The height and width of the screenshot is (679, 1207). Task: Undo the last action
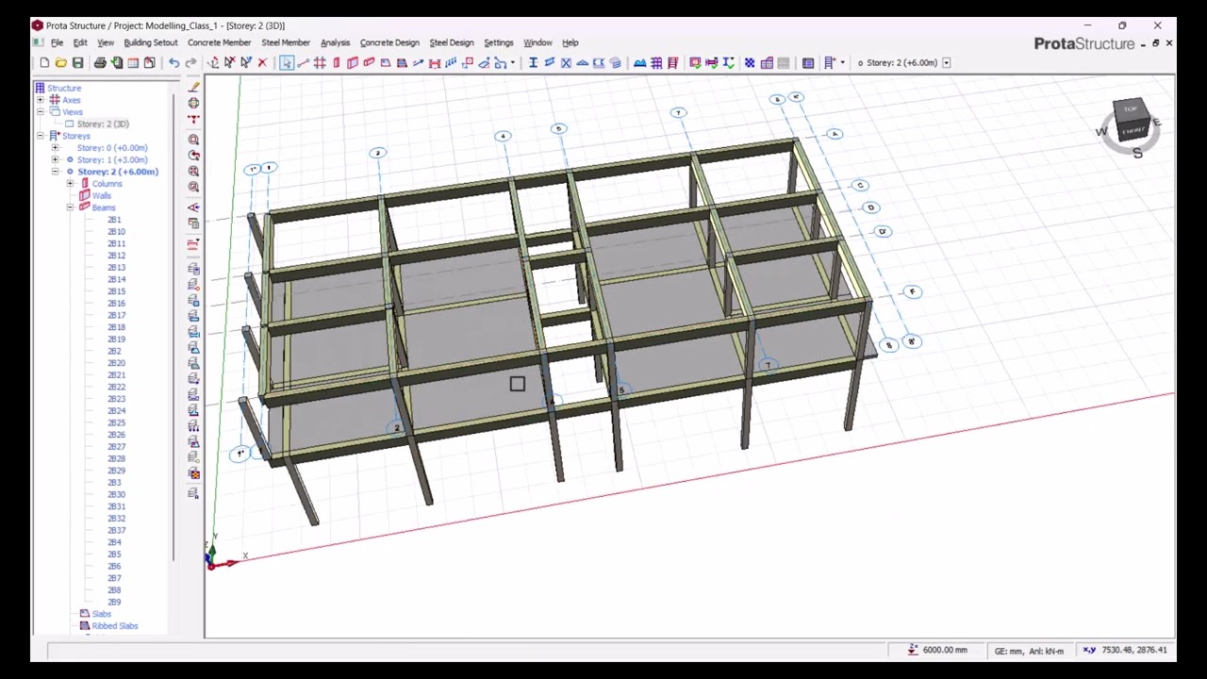pyautogui.click(x=174, y=63)
